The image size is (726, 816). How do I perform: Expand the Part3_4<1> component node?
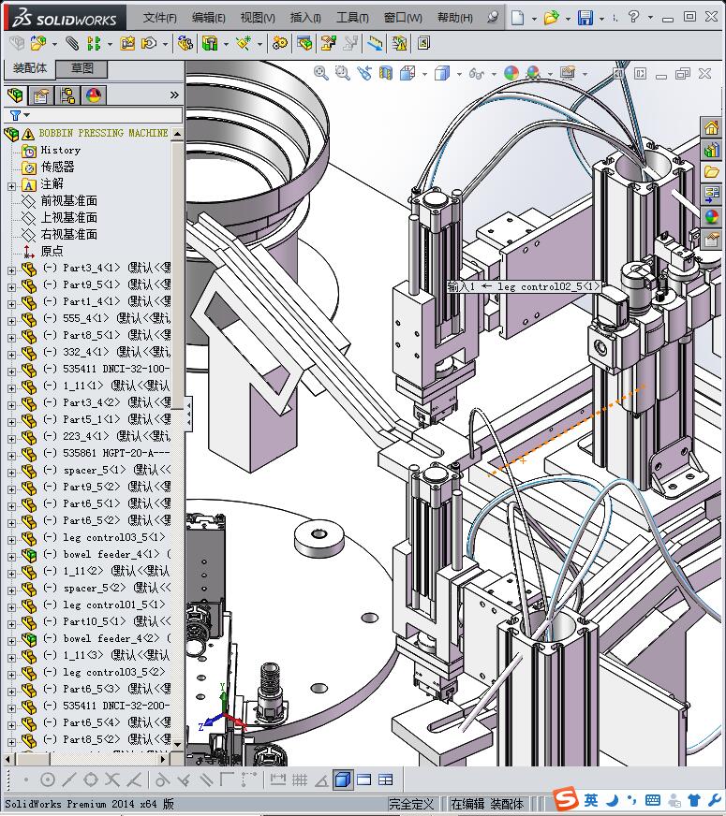[11, 269]
